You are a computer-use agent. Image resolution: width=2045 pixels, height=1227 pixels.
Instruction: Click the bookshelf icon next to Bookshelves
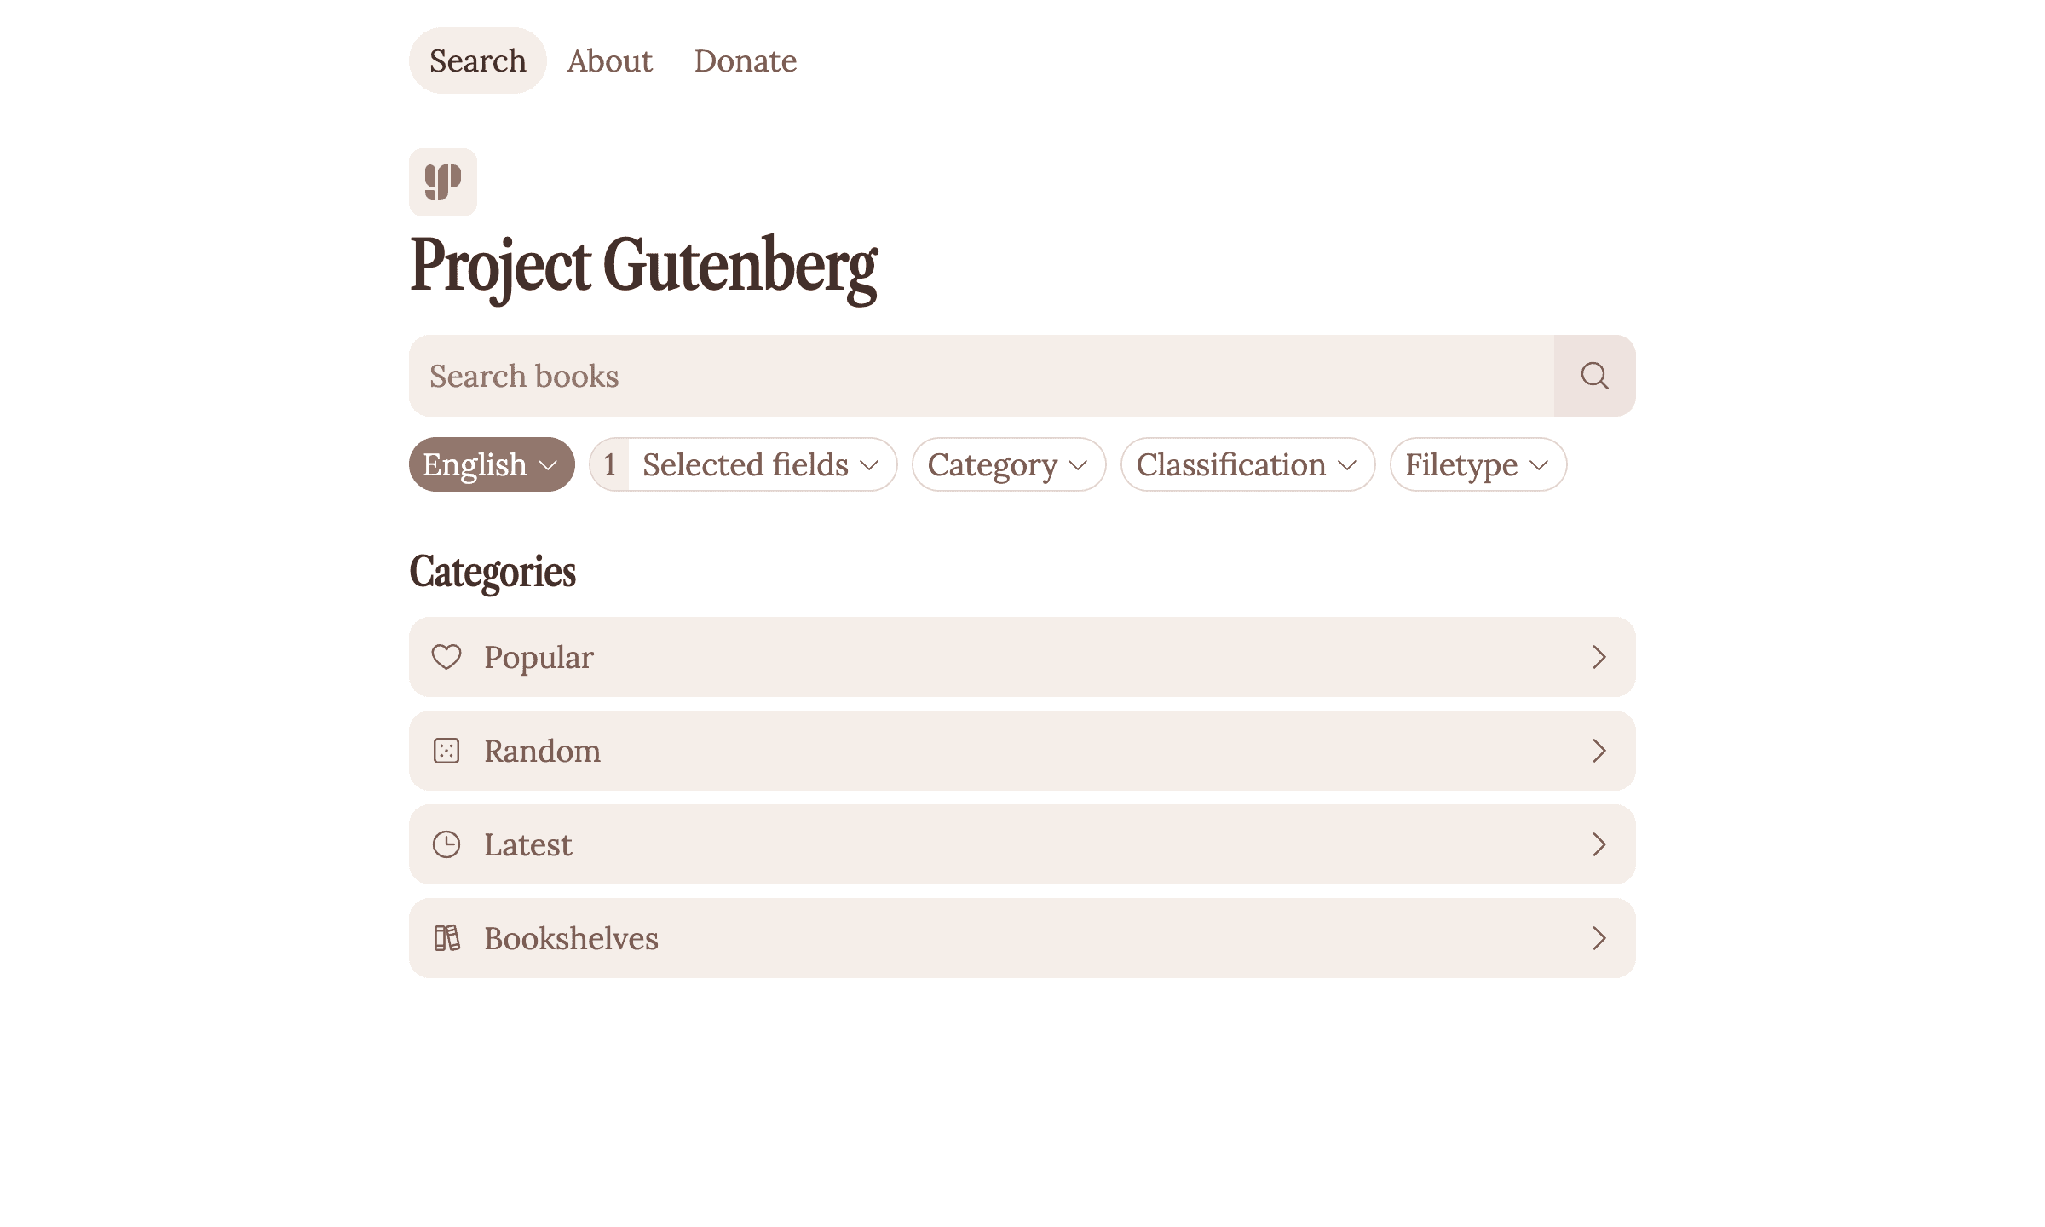tap(447, 938)
